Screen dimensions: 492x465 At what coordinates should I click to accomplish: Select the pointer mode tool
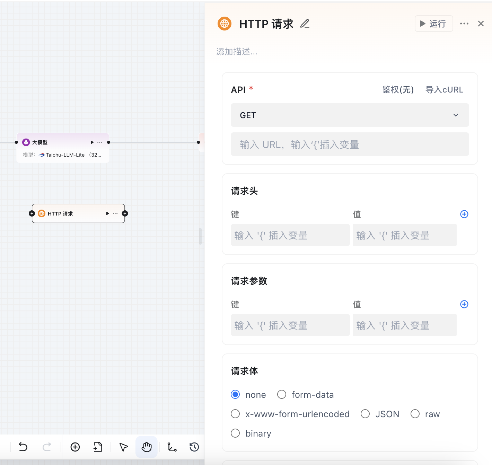[123, 447]
